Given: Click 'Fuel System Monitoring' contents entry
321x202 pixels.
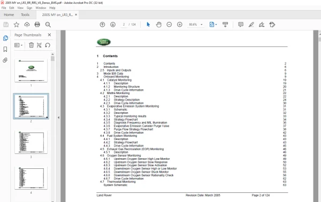Looking at the screenshot, I should coord(122,136).
